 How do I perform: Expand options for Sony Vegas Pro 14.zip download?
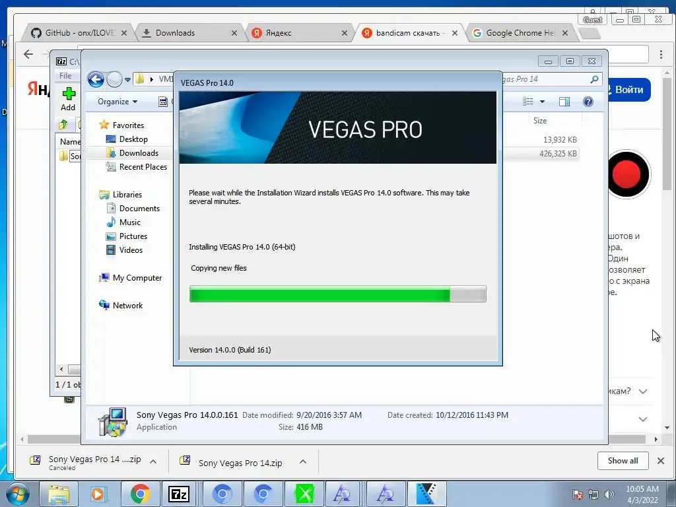(303, 461)
